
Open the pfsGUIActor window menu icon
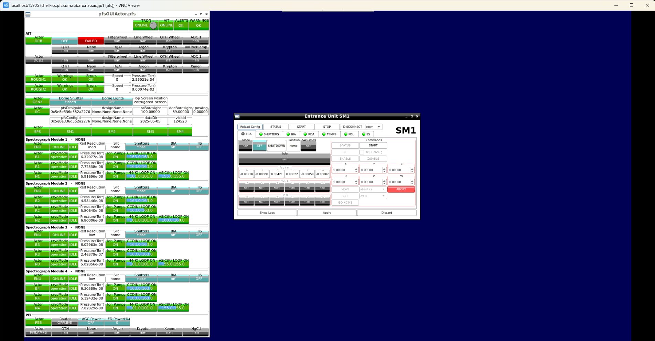pyautogui.click(x=28, y=14)
